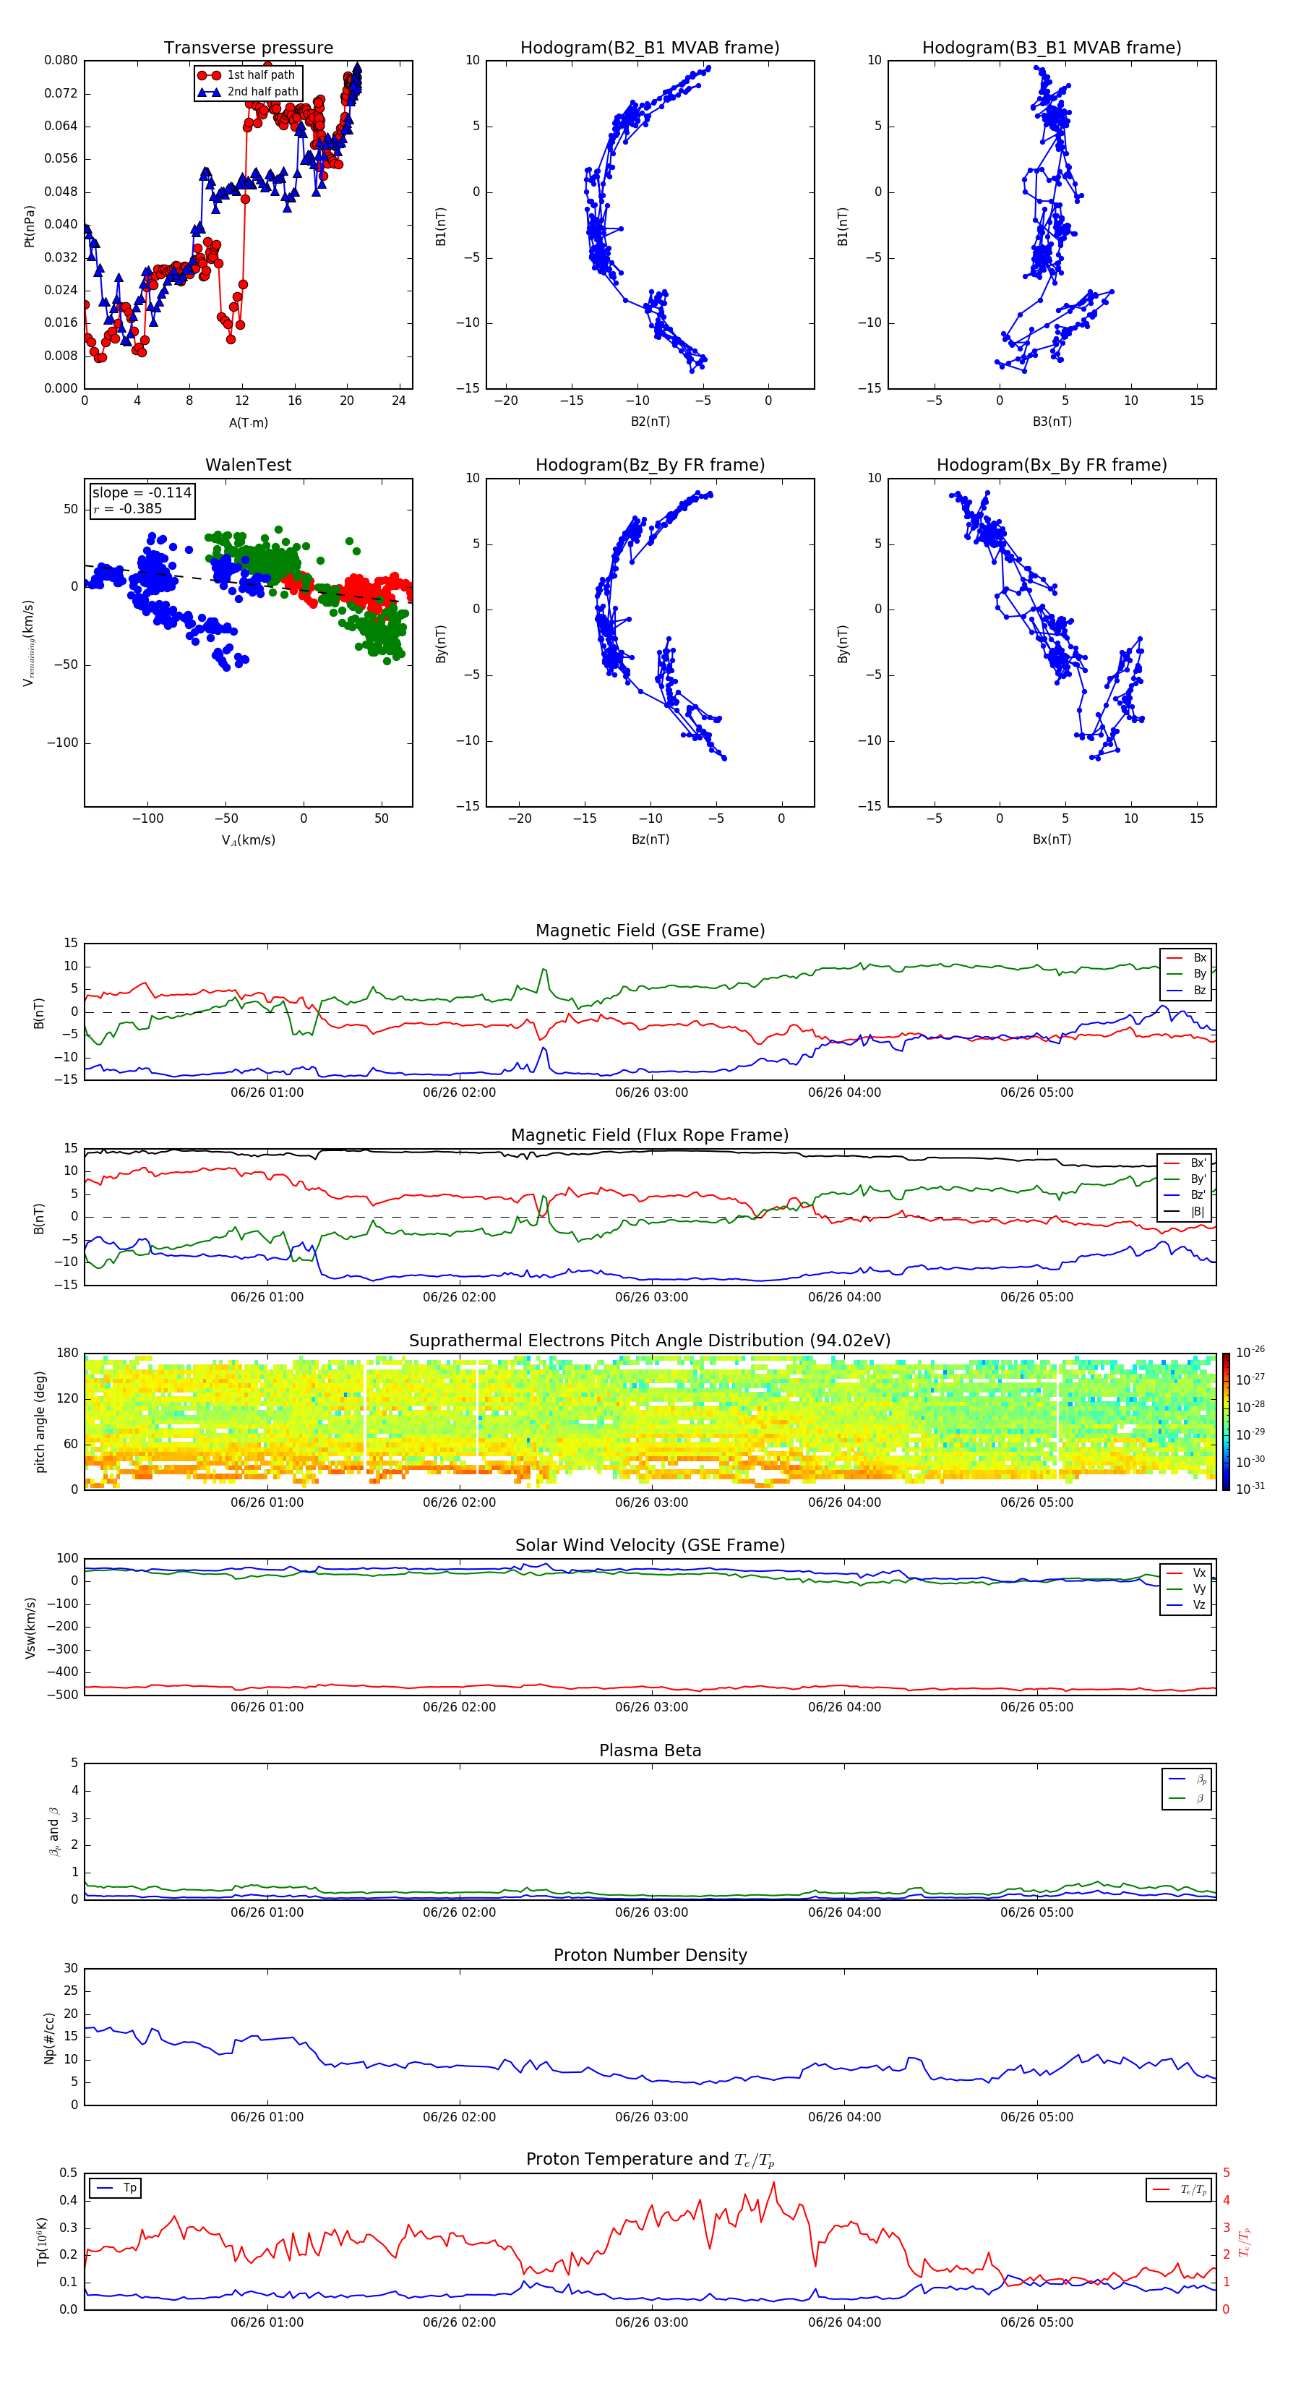Screen dimensions: 1301x2386
Task: Click the WalenTest plot title
Action: point(248,465)
